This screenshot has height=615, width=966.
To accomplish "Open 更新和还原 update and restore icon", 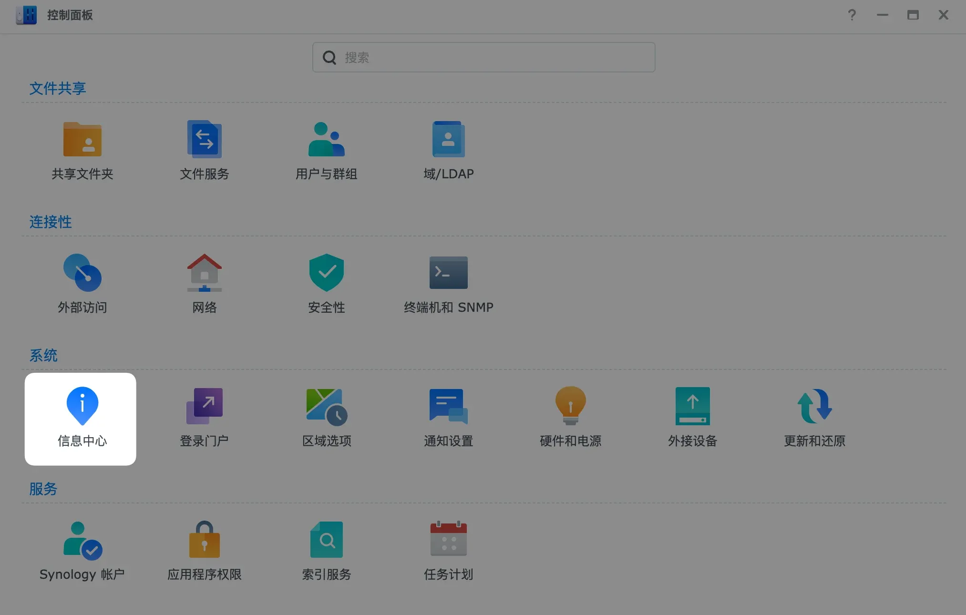I will click(814, 406).
